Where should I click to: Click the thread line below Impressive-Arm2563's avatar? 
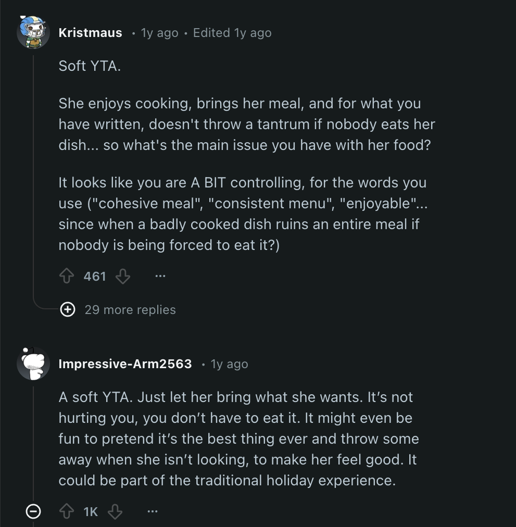tap(33, 443)
